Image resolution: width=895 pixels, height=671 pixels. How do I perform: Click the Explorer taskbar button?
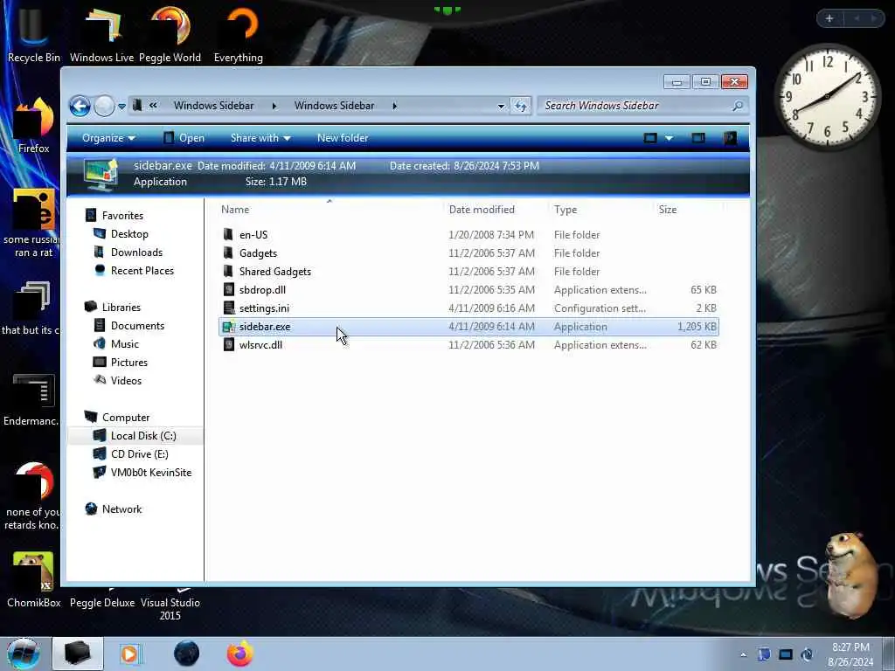(x=78, y=654)
